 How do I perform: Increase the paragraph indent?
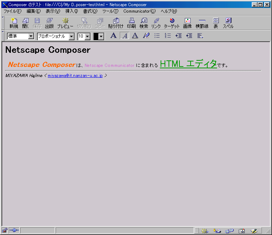pyautogui.click(x=189, y=36)
